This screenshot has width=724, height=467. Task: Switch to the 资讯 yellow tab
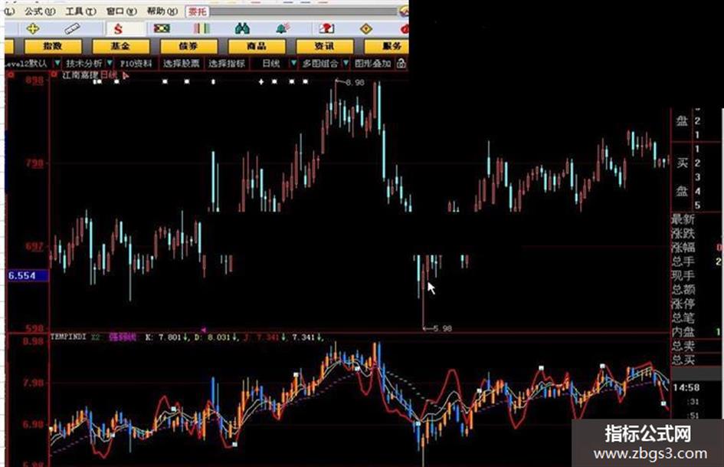[324, 46]
